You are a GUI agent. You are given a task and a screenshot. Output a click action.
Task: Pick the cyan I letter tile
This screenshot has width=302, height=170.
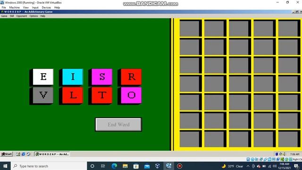point(73,76)
